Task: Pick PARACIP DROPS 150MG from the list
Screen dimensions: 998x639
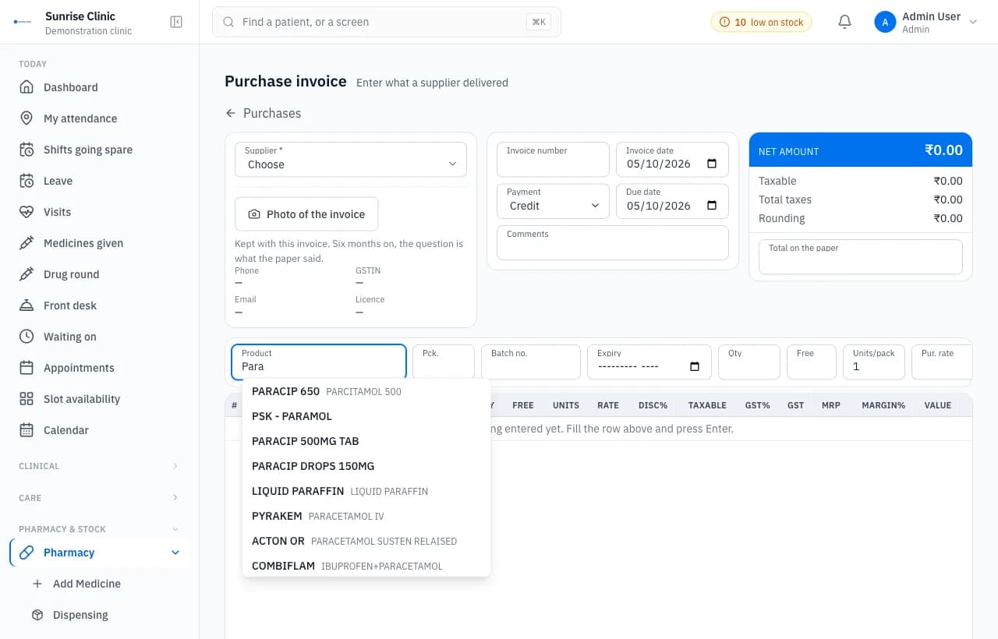Action: [x=366, y=466]
